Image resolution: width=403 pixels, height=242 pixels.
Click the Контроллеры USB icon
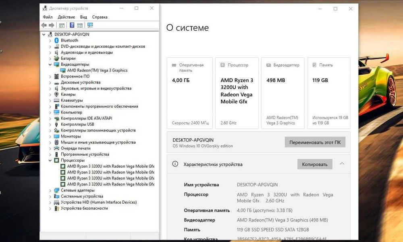pyautogui.click(x=56, y=125)
